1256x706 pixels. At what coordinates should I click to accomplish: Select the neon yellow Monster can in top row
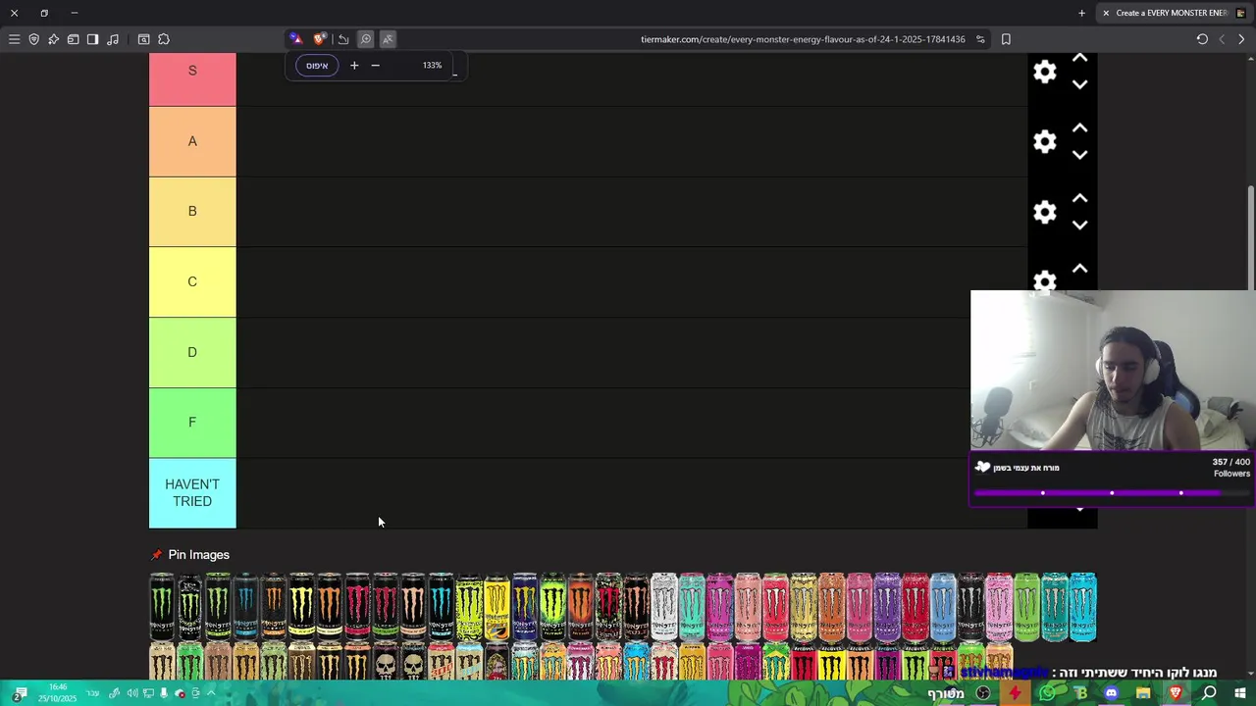click(469, 608)
